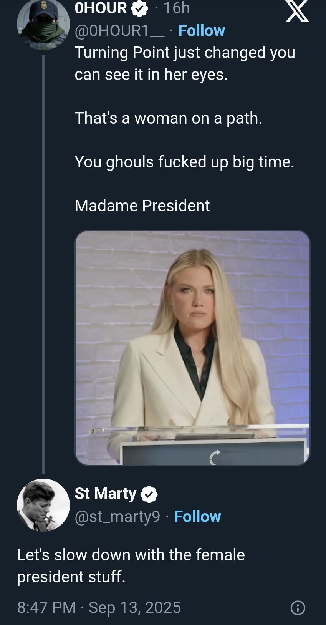Image resolution: width=326 pixels, height=625 pixels.
Task: Click the "Madame President" line in the tweet
Action: point(142,206)
